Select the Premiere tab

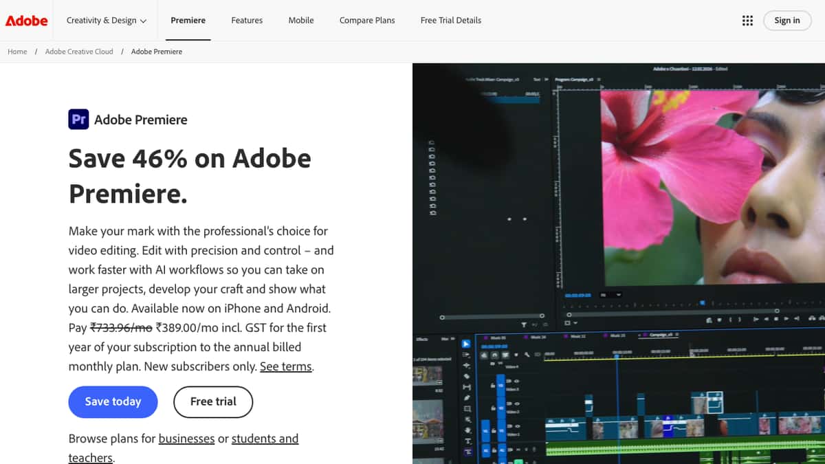pos(188,21)
